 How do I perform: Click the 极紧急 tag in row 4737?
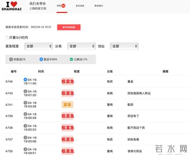68,140
